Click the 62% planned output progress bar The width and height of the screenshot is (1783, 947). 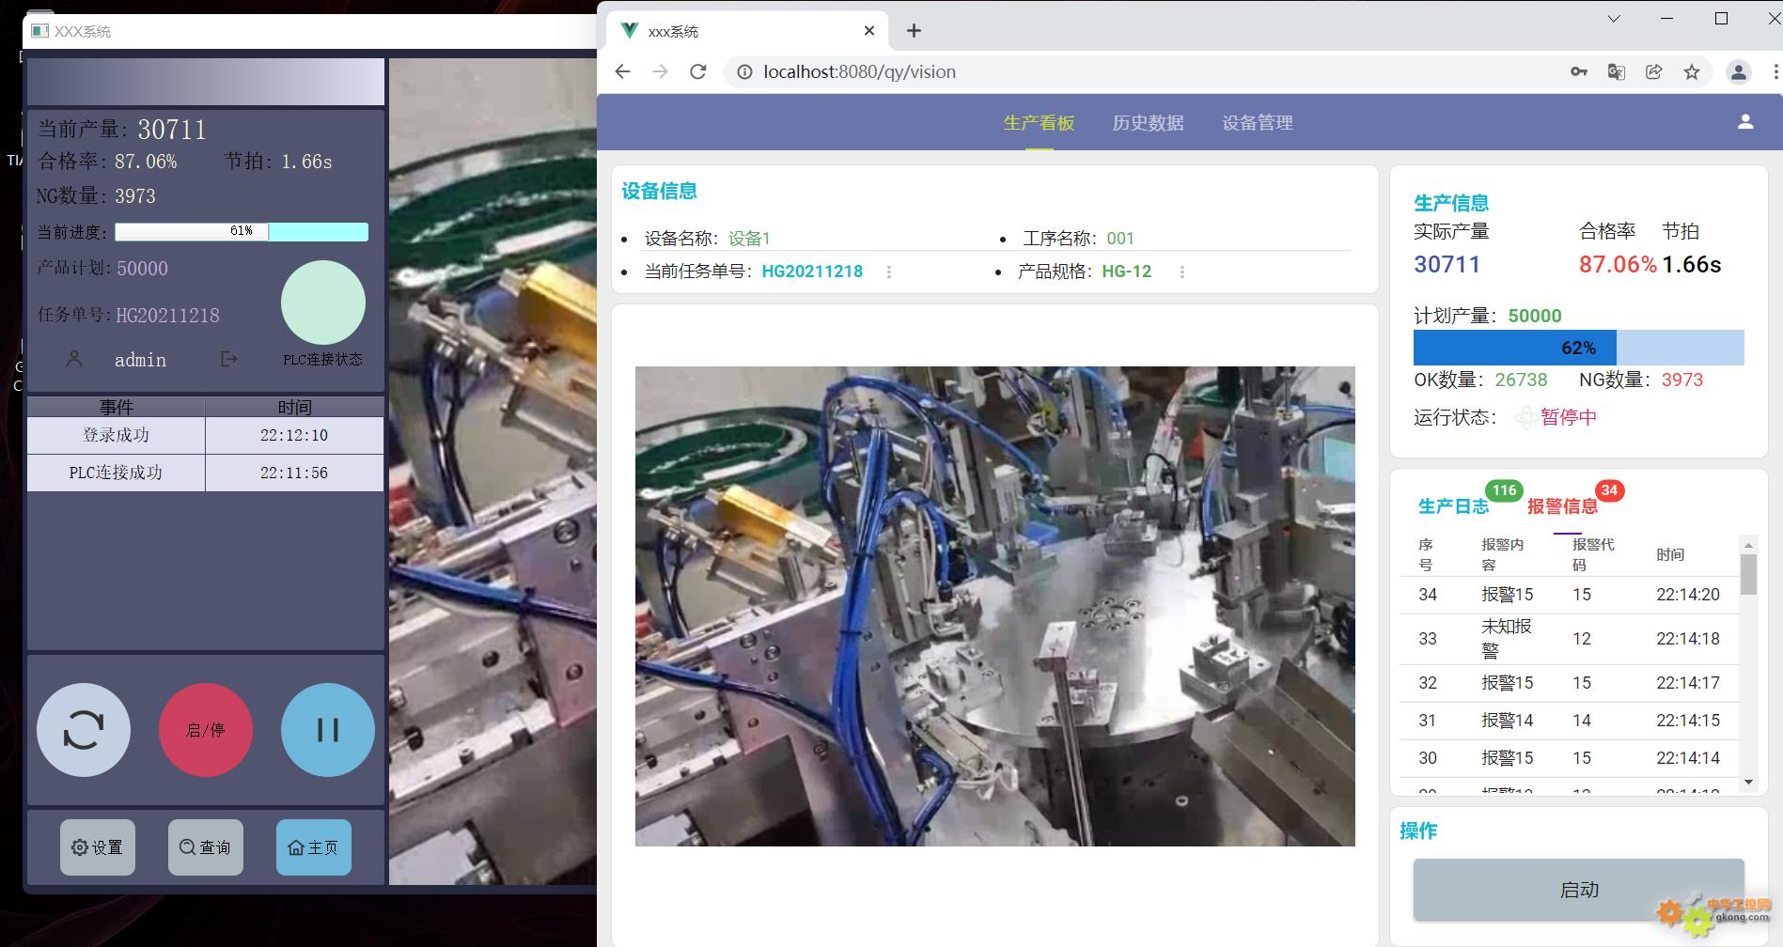pos(1578,348)
